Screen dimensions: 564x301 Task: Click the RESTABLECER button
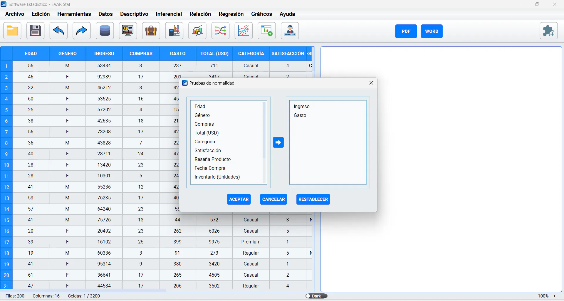click(313, 199)
